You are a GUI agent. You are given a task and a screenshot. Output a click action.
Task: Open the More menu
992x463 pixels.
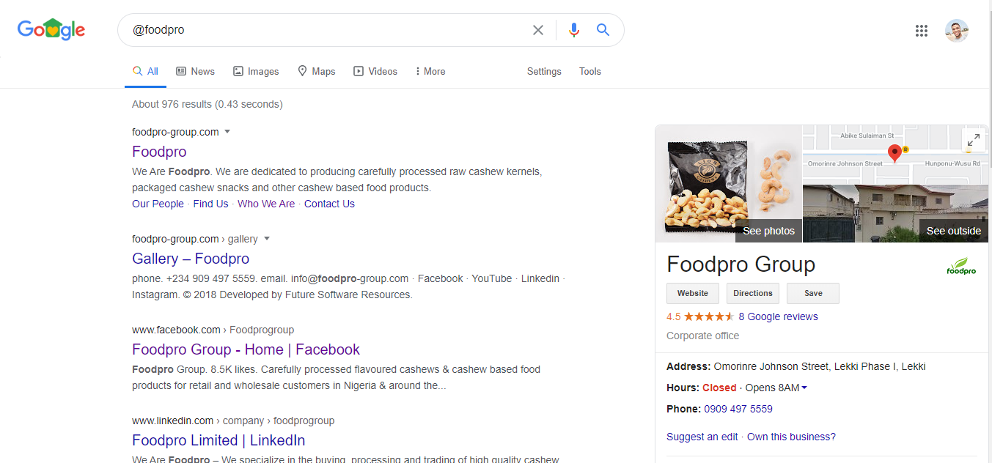tap(430, 71)
